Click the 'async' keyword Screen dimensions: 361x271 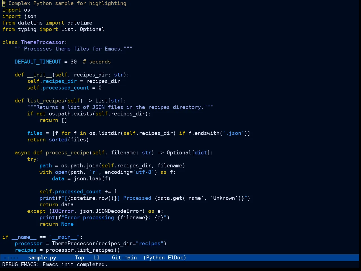pyautogui.click(x=22, y=153)
